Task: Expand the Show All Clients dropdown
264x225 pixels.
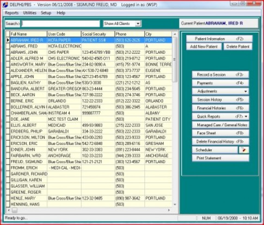Action: [138, 23]
